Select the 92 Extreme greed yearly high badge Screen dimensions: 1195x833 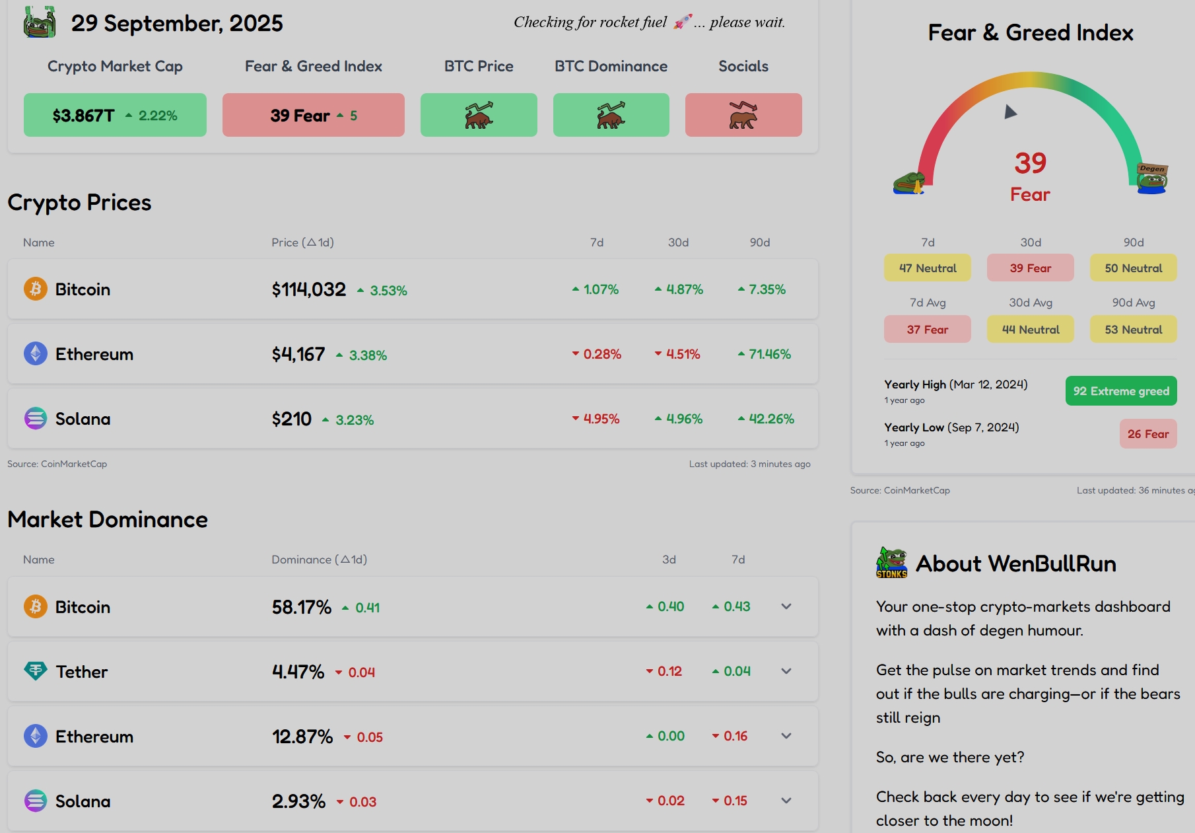click(x=1120, y=391)
